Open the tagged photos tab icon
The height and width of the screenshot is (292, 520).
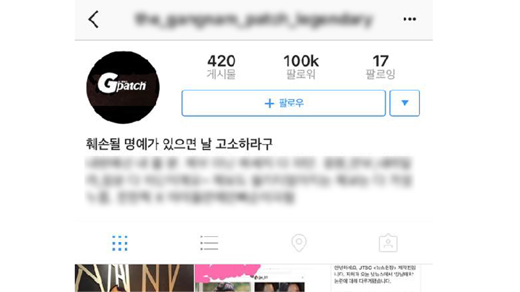(x=388, y=243)
